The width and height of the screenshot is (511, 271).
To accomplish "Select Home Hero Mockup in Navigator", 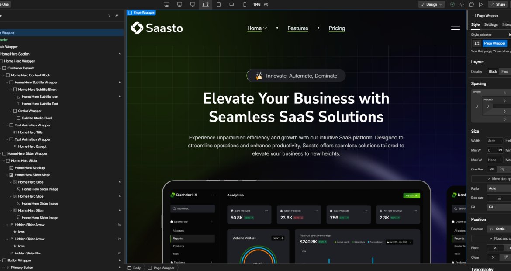I will click(29, 168).
